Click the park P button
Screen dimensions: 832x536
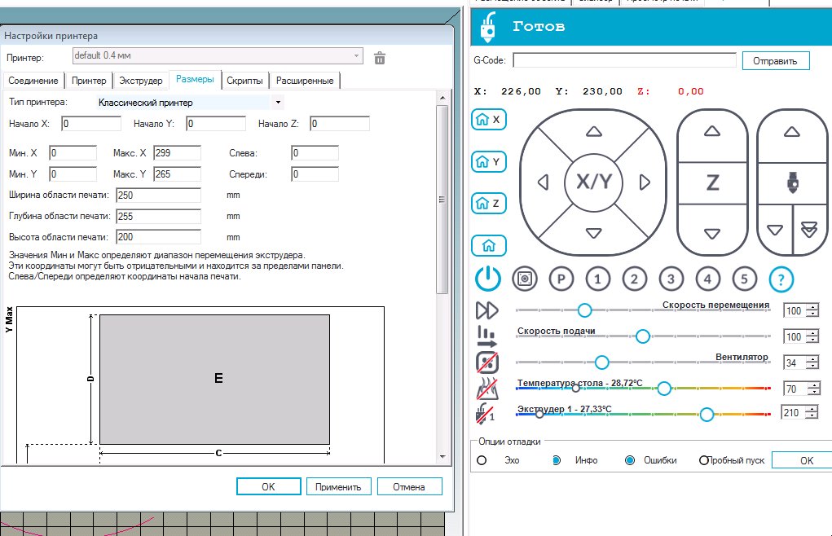(561, 279)
